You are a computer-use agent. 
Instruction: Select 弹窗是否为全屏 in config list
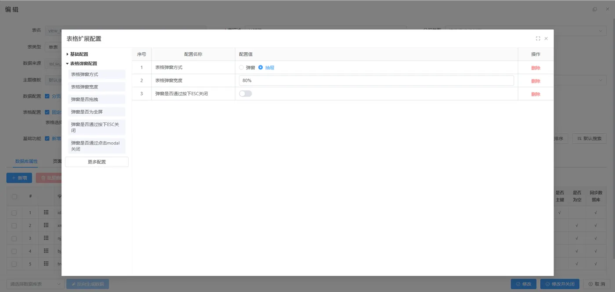click(97, 112)
